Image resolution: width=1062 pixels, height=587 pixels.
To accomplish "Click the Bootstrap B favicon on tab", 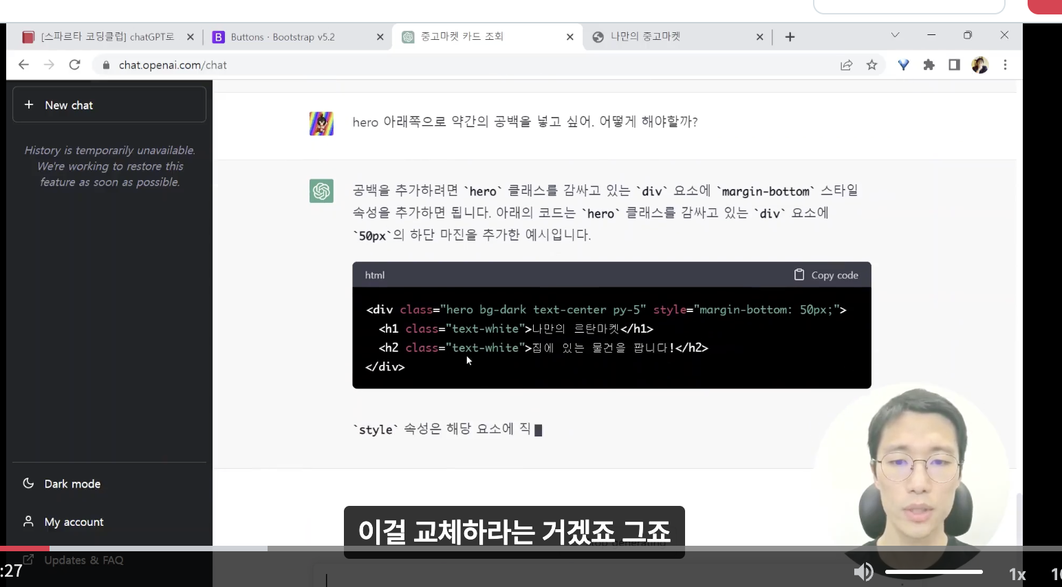I will pos(218,37).
